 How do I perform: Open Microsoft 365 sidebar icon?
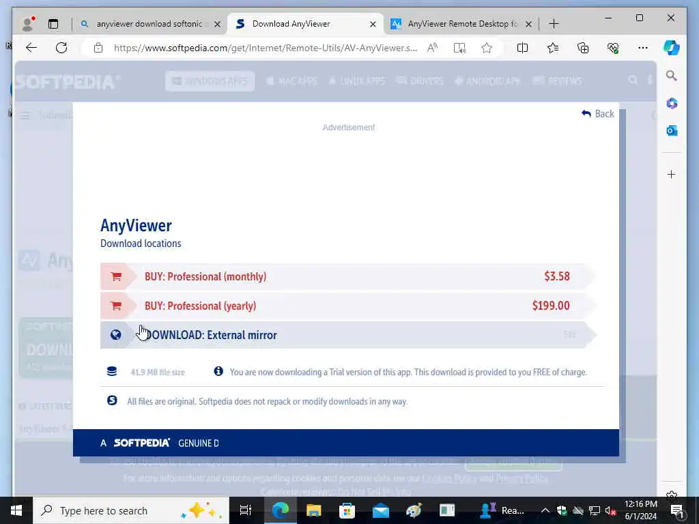672,104
